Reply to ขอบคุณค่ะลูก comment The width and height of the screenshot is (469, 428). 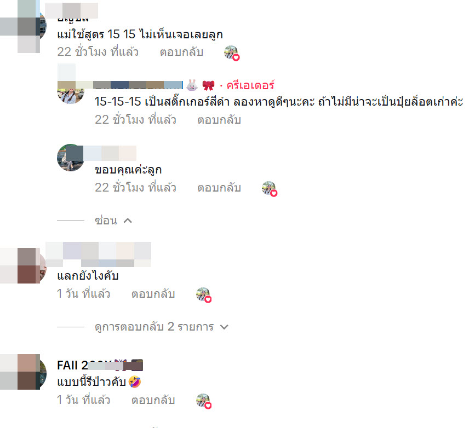coord(219,188)
